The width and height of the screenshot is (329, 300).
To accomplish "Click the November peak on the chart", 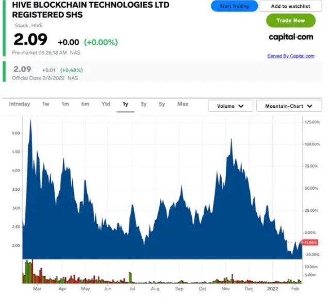I will [231, 140].
